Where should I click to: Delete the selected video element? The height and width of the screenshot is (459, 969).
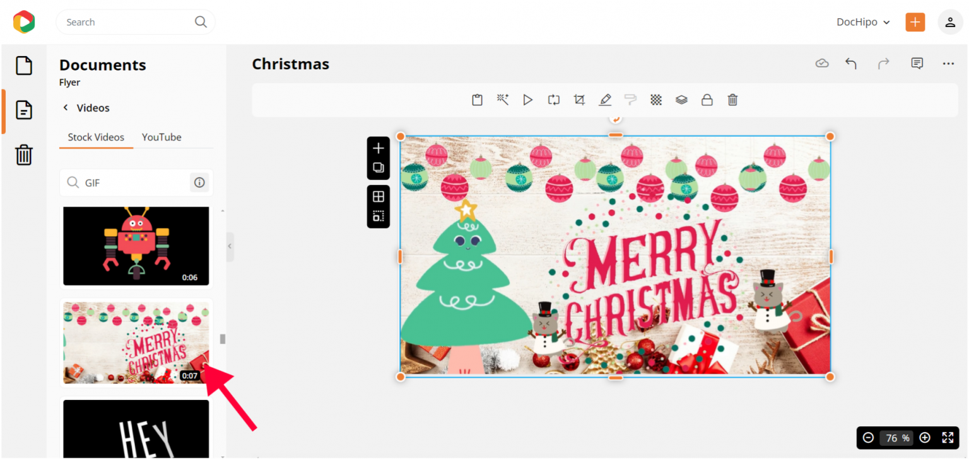click(732, 99)
